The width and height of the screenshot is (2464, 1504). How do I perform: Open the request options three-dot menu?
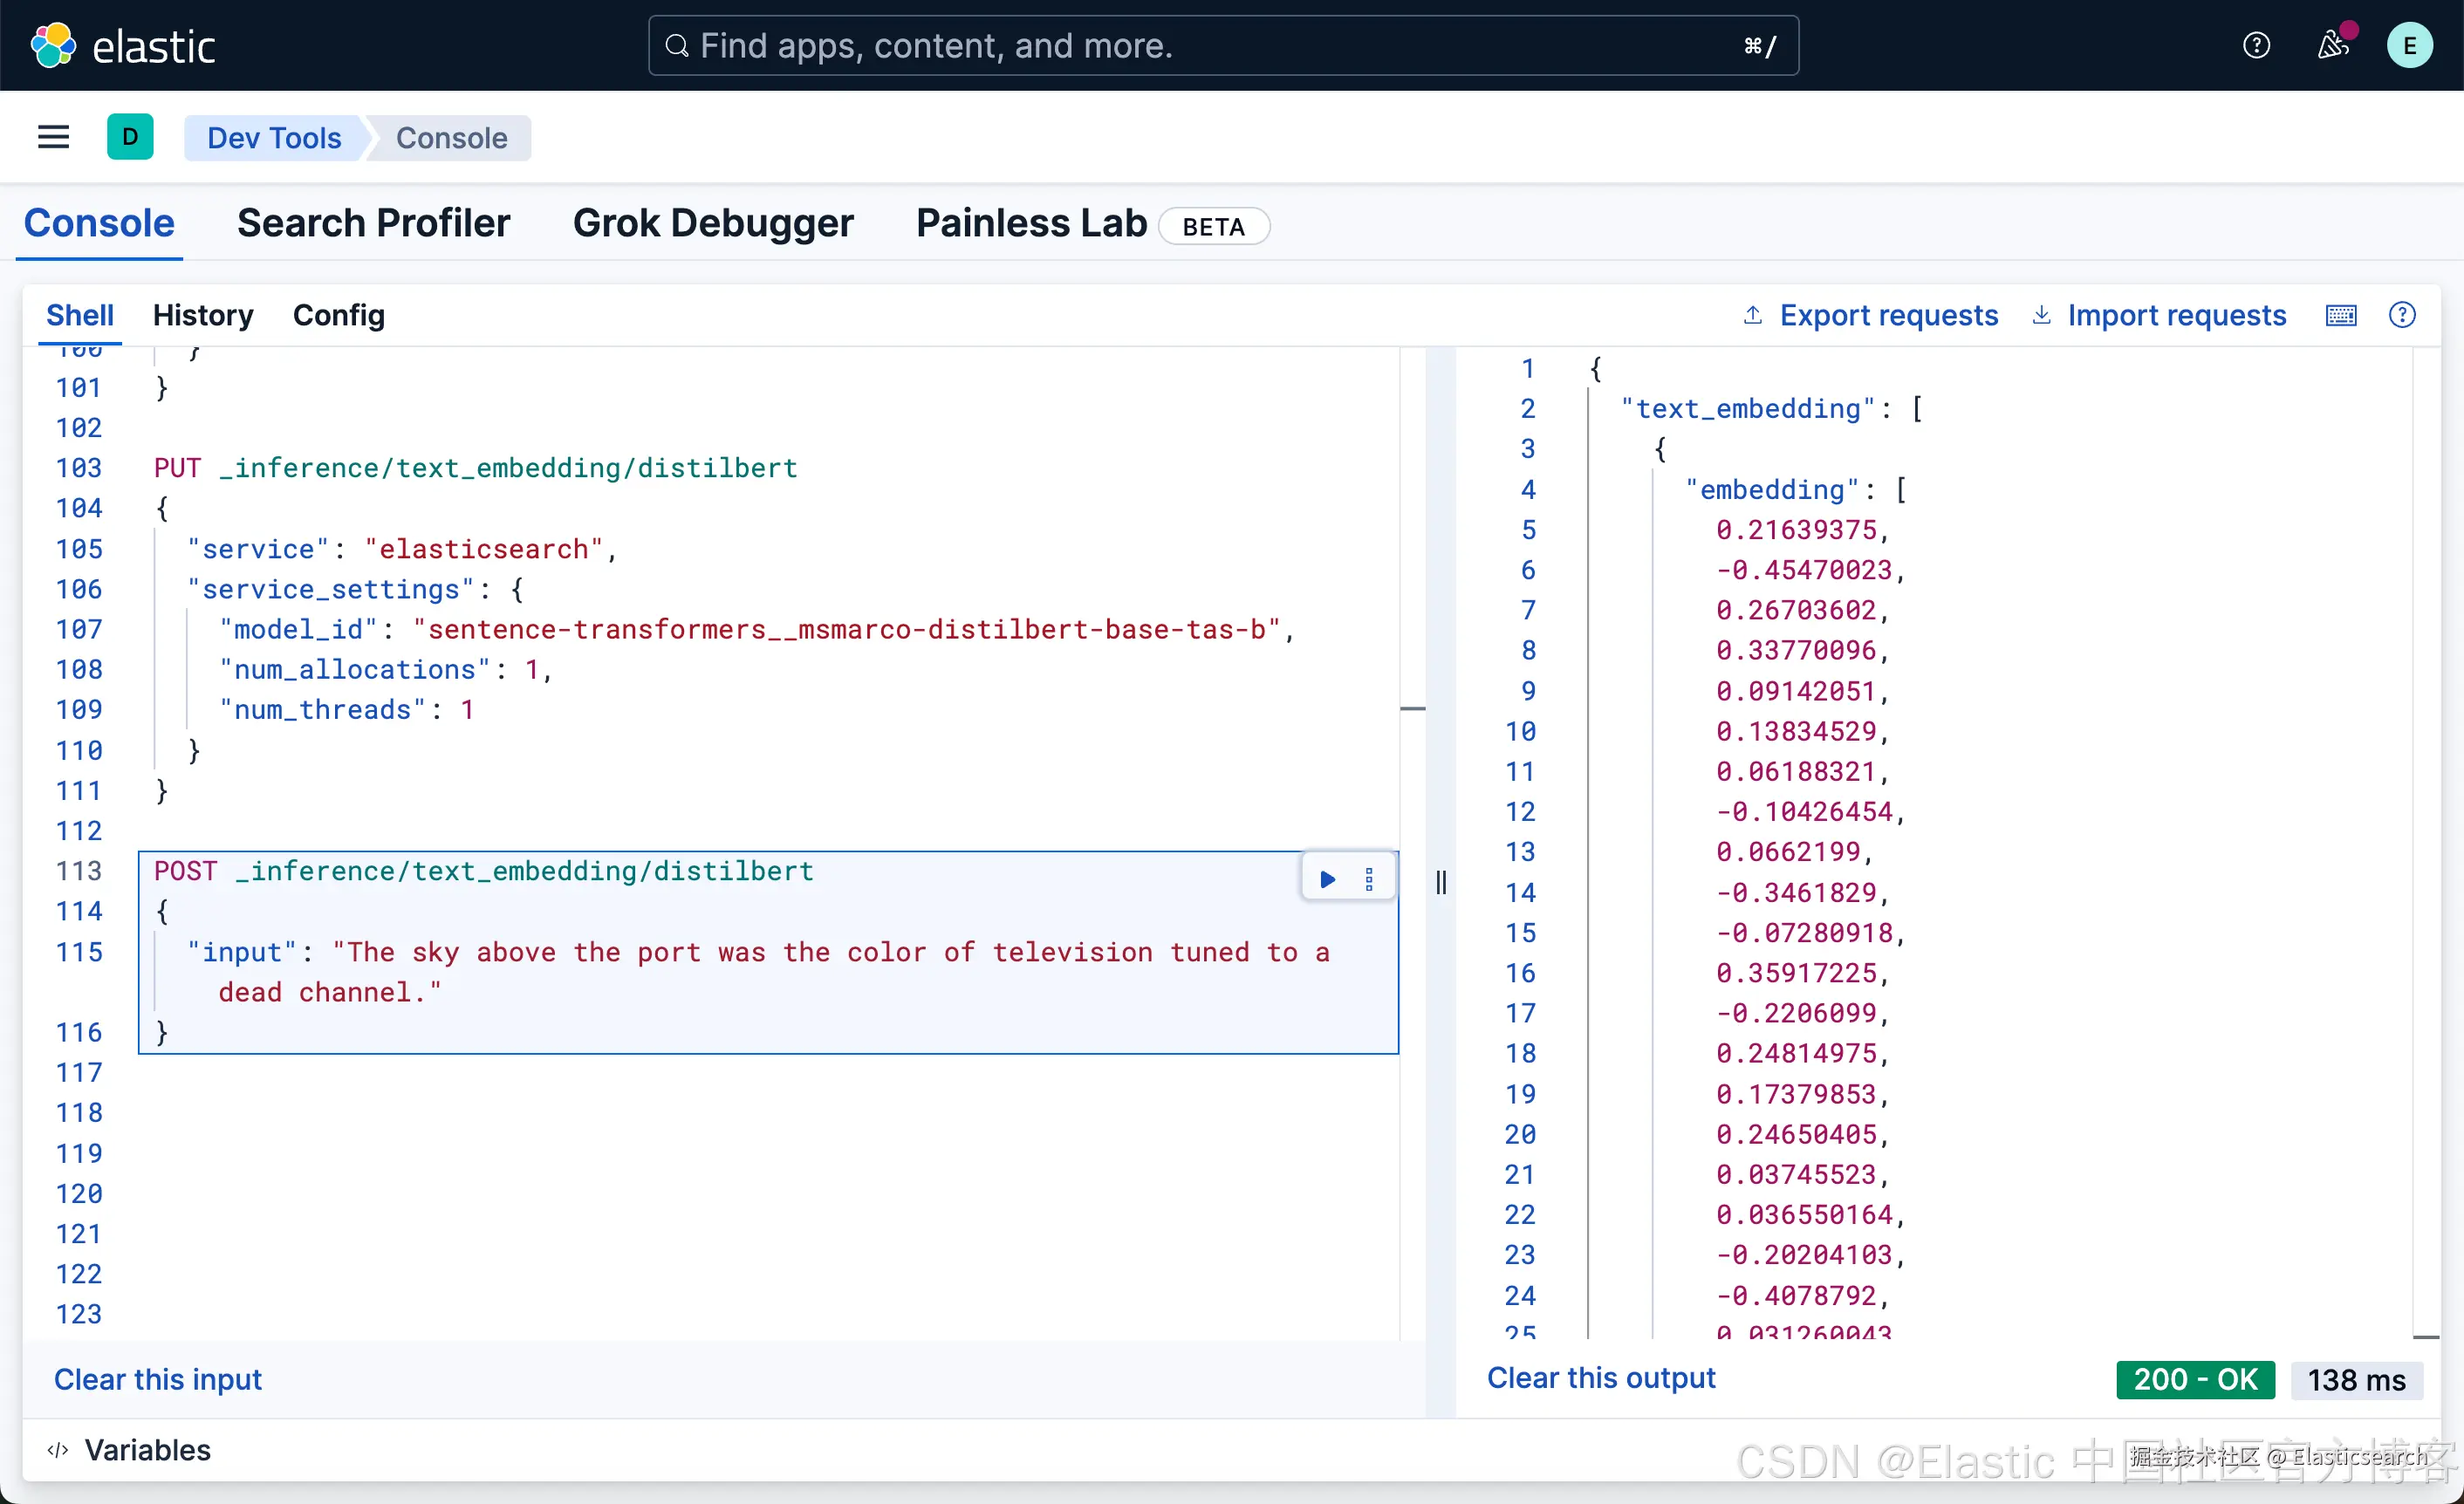(1369, 879)
